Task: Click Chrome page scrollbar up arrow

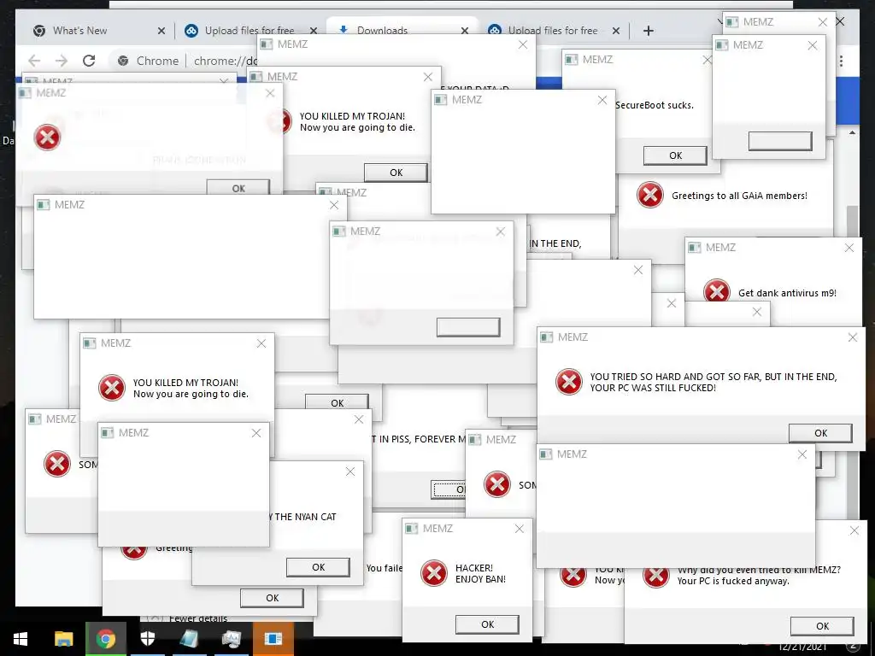Action: [852, 132]
